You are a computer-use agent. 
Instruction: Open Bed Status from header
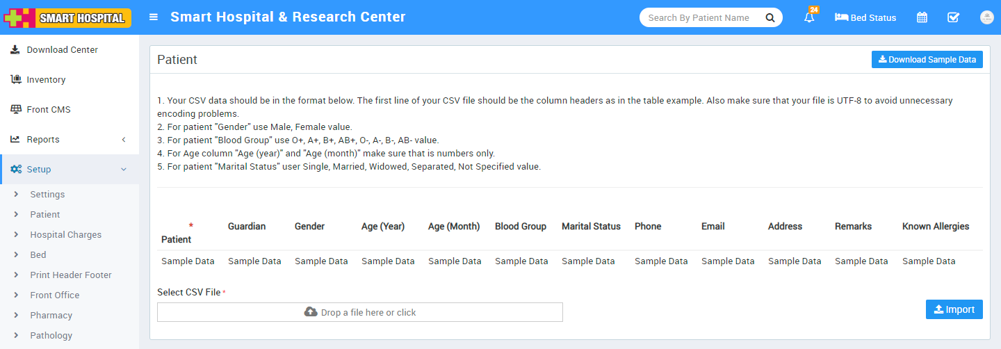pos(865,17)
